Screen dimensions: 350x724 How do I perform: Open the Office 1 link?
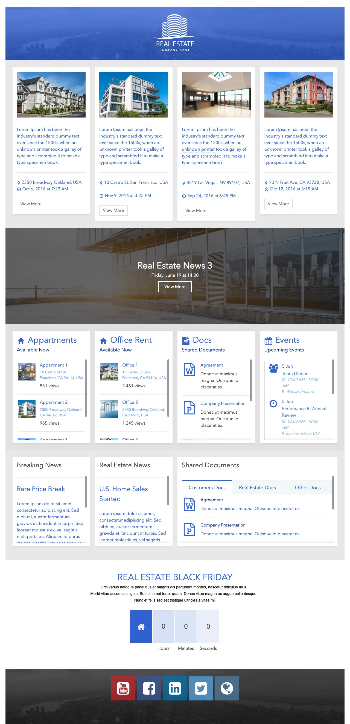[130, 365]
